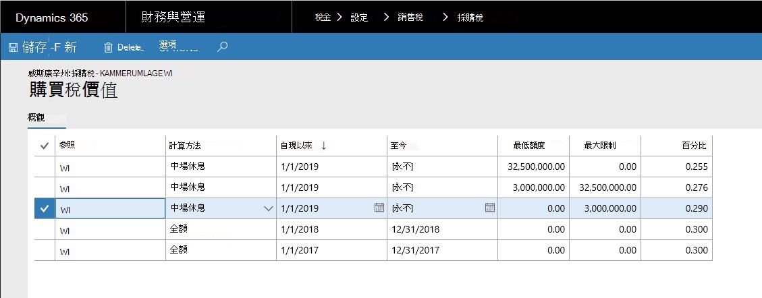The height and width of the screenshot is (298, 762).
Task: Click the sort arrow beside 自現以來 header
Action: [324, 146]
